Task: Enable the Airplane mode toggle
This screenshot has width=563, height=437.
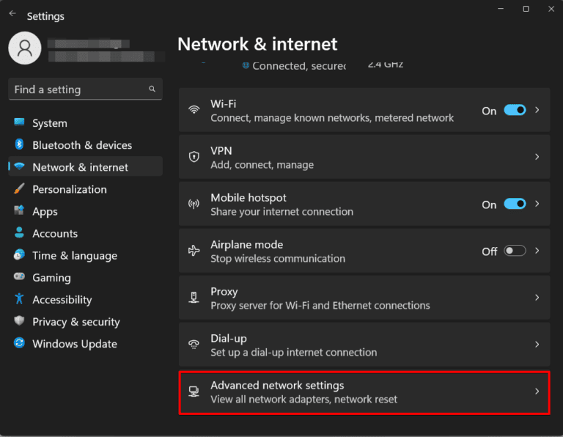Action: click(x=515, y=251)
